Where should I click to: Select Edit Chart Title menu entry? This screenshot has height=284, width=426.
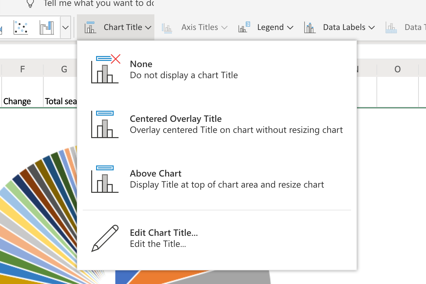[x=217, y=238]
